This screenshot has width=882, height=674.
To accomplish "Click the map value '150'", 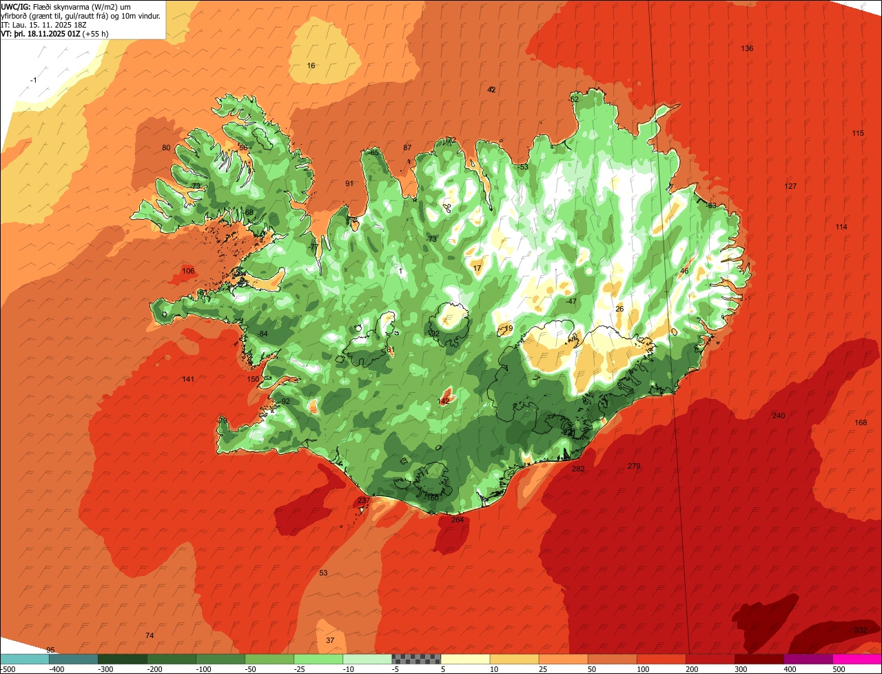I will pyautogui.click(x=253, y=379).
